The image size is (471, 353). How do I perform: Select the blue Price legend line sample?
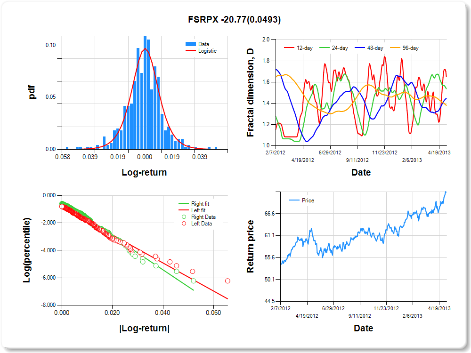pyautogui.click(x=294, y=200)
